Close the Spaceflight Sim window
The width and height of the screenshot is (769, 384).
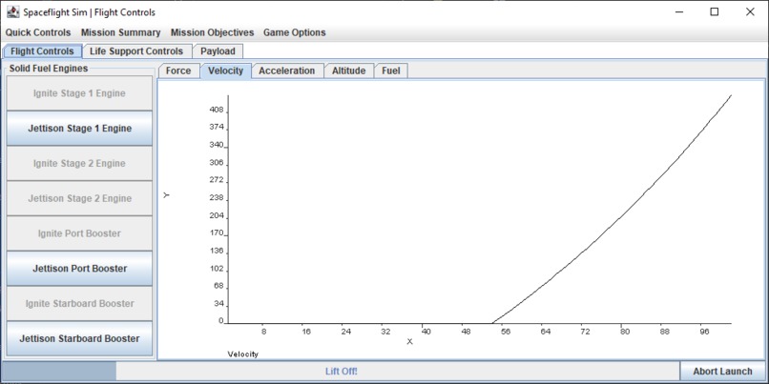coord(750,11)
